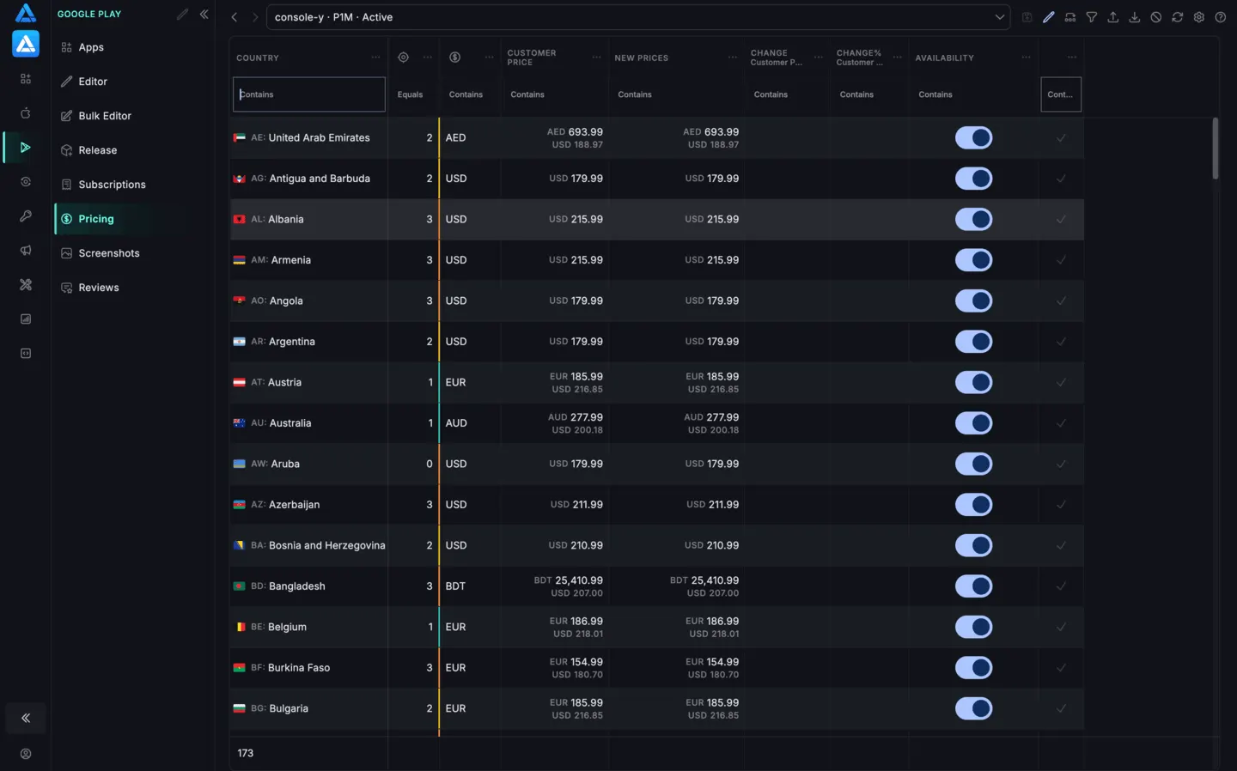
Task: Disable availability switch for Australia
Action: (973, 423)
